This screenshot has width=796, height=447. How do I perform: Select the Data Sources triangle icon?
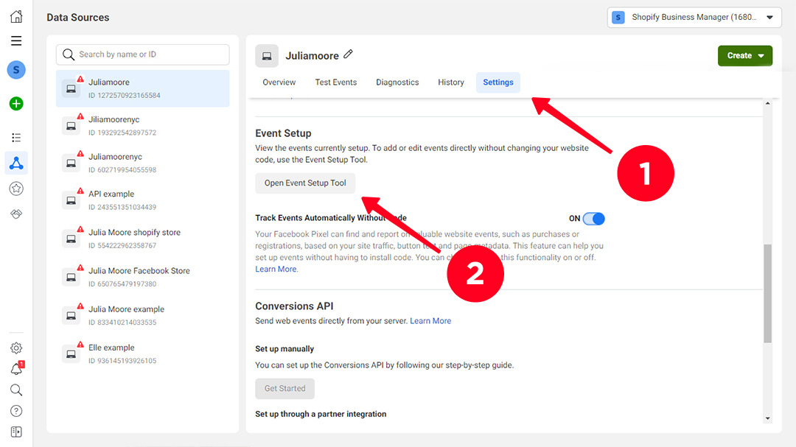(16, 163)
